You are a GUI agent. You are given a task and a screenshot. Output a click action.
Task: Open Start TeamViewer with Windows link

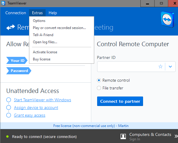(42, 100)
